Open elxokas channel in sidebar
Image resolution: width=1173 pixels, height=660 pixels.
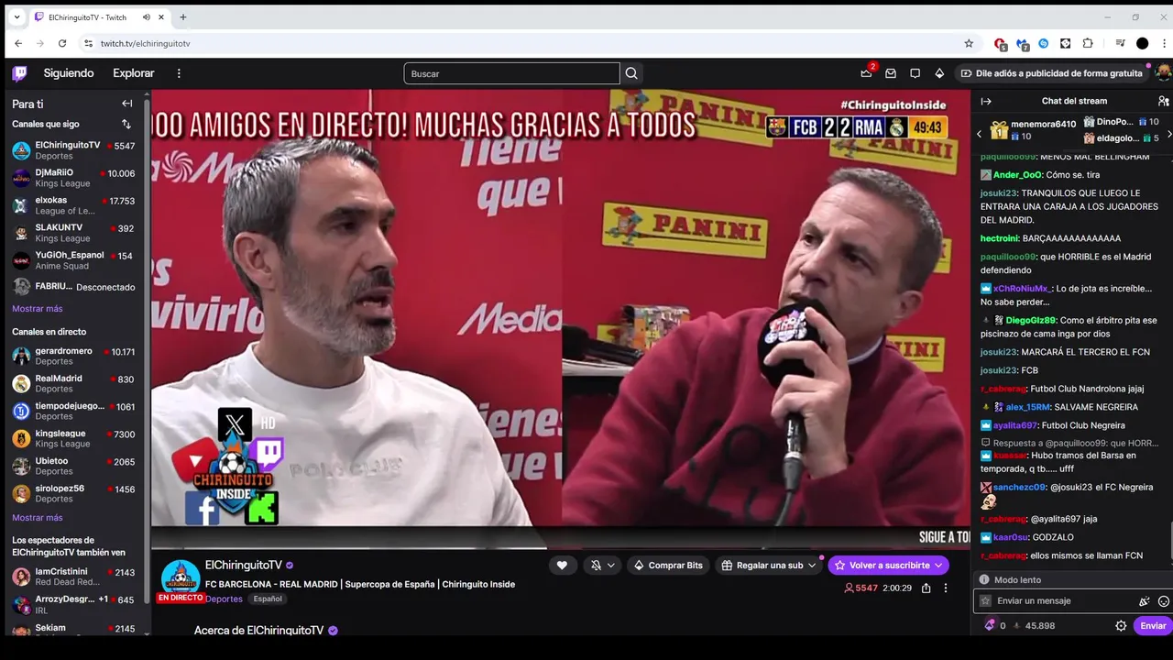(73, 205)
